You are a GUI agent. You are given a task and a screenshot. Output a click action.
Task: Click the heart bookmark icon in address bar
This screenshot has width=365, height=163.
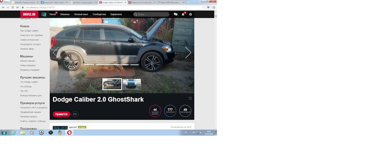pyautogui.click(x=208, y=8)
